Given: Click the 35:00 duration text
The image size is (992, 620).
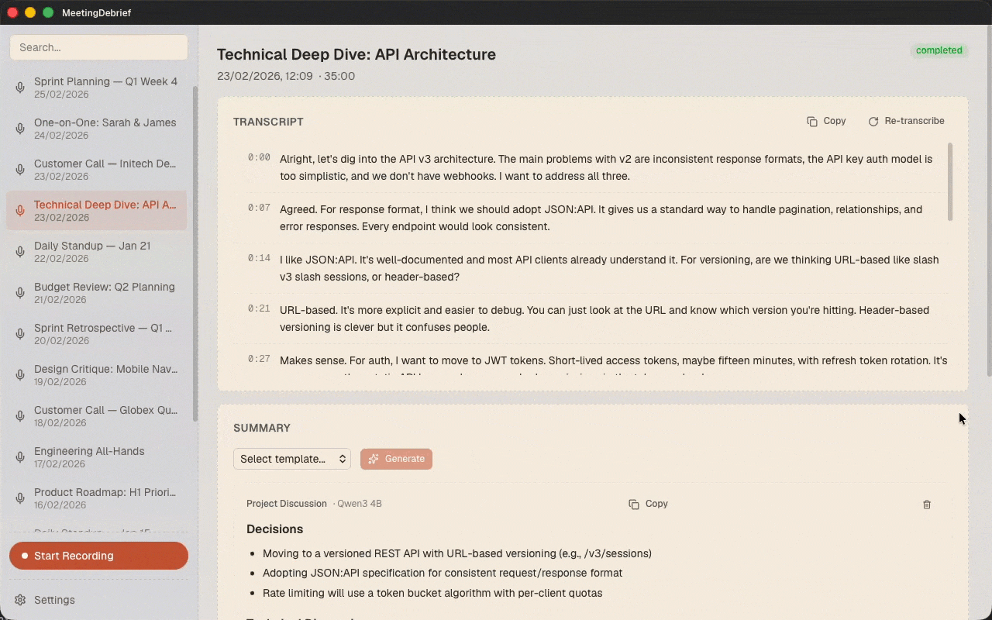Looking at the screenshot, I should 339,76.
